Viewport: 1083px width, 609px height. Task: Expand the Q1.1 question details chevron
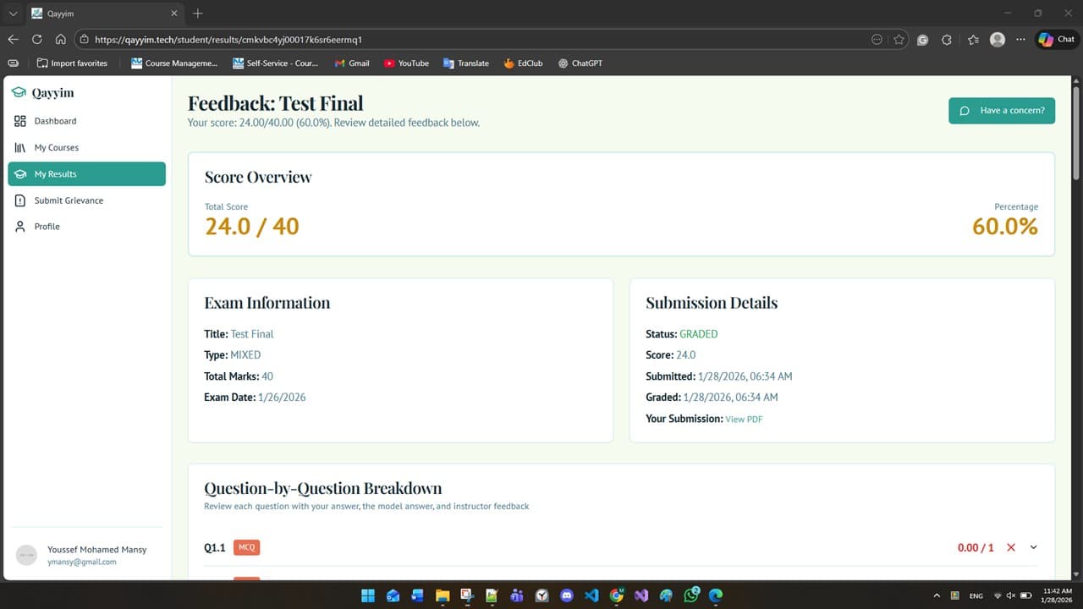coord(1033,547)
